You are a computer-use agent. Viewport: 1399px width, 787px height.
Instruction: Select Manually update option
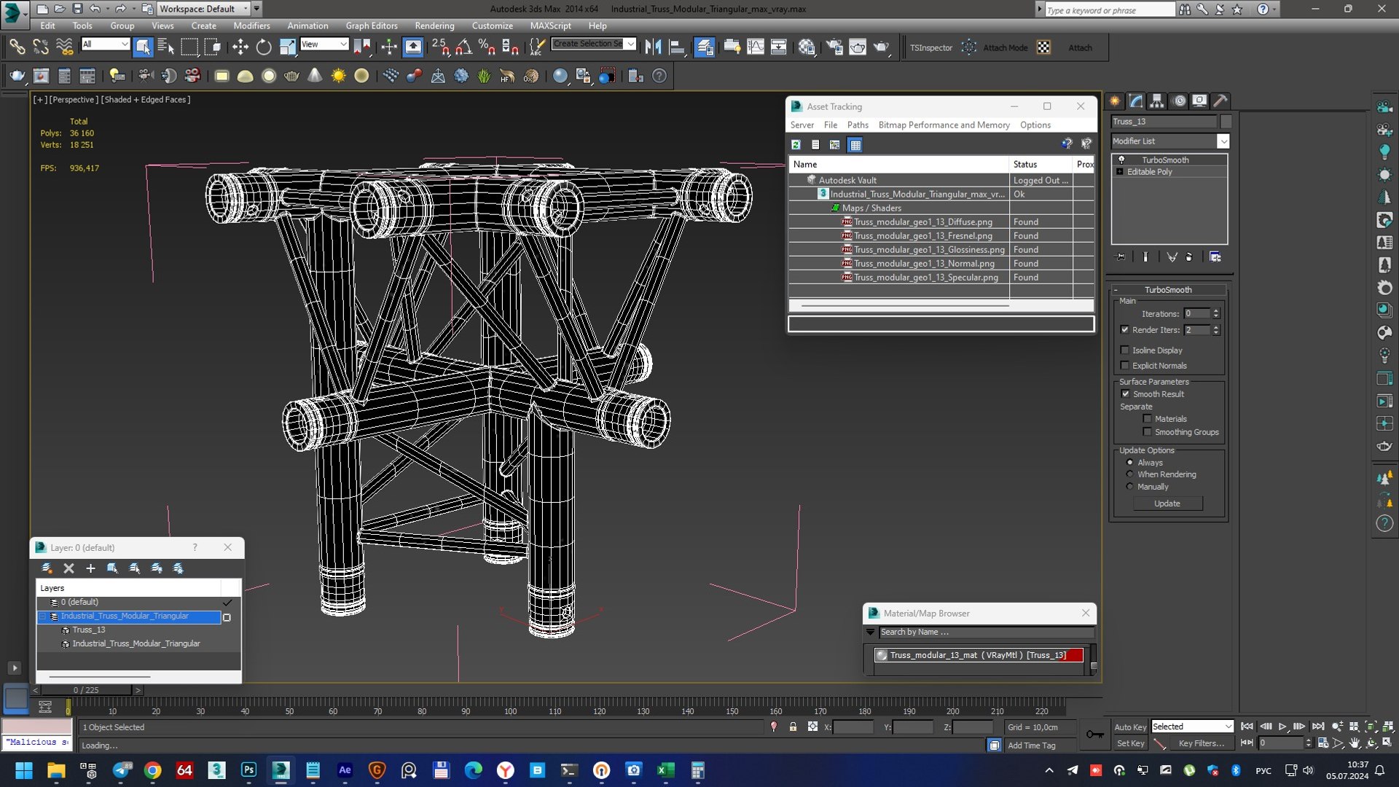(1130, 487)
